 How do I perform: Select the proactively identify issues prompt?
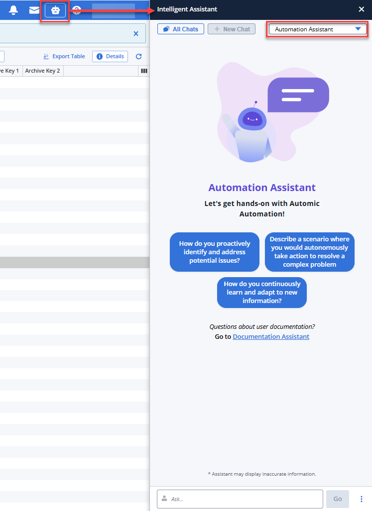(215, 252)
